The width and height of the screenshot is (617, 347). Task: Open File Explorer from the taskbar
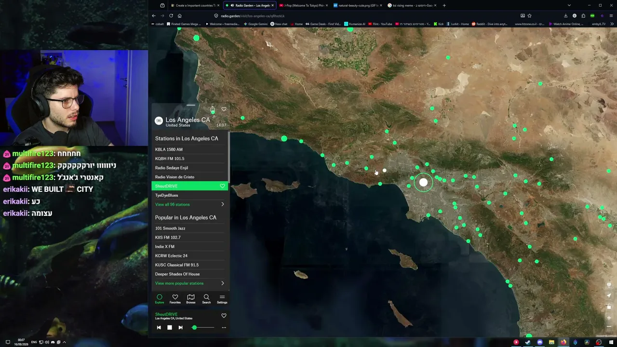pyautogui.click(x=551, y=343)
